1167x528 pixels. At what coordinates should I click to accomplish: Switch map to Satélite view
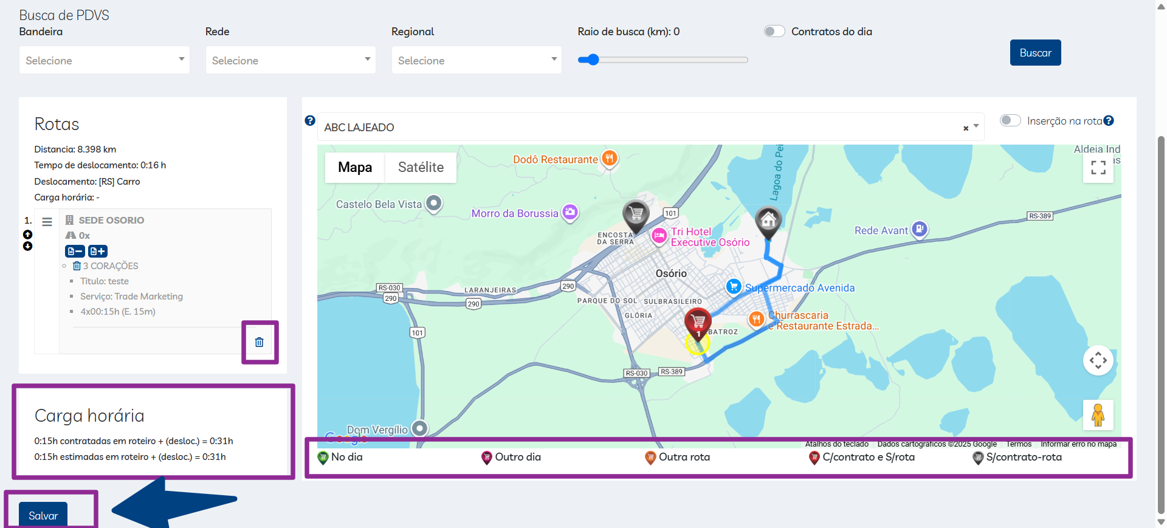tap(421, 167)
